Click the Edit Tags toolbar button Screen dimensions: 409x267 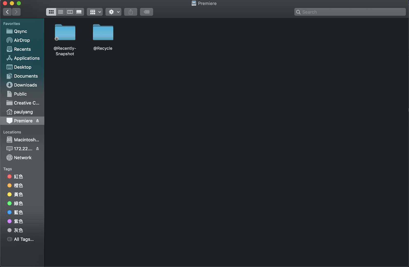pyautogui.click(x=146, y=12)
